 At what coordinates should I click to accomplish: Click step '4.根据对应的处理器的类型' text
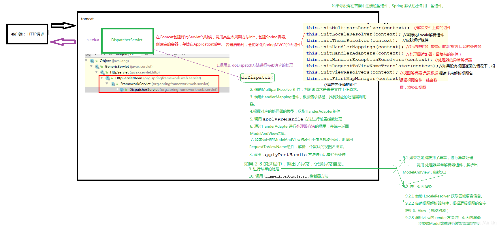point(295,111)
